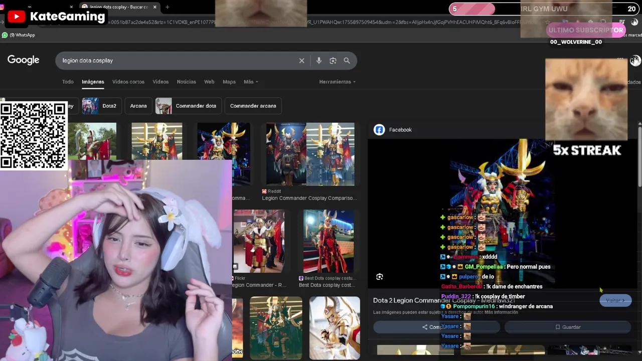This screenshot has height=361, width=642.
Task: Open the white armor cosplay thumbnail
Action: click(x=335, y=328)
